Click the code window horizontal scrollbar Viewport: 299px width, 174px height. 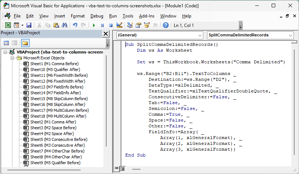coord(136,169)
